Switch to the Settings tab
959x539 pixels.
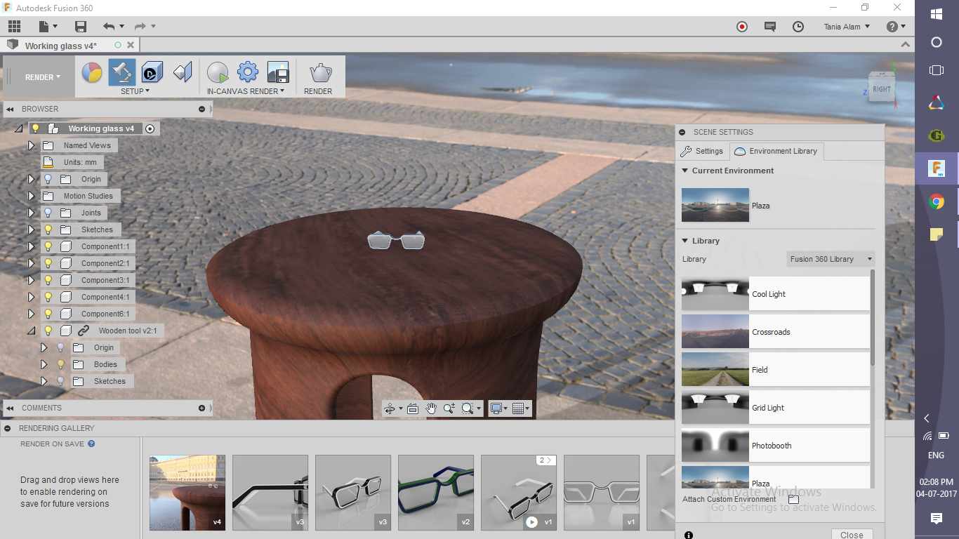pyautogui.click(x=702, y=151)
